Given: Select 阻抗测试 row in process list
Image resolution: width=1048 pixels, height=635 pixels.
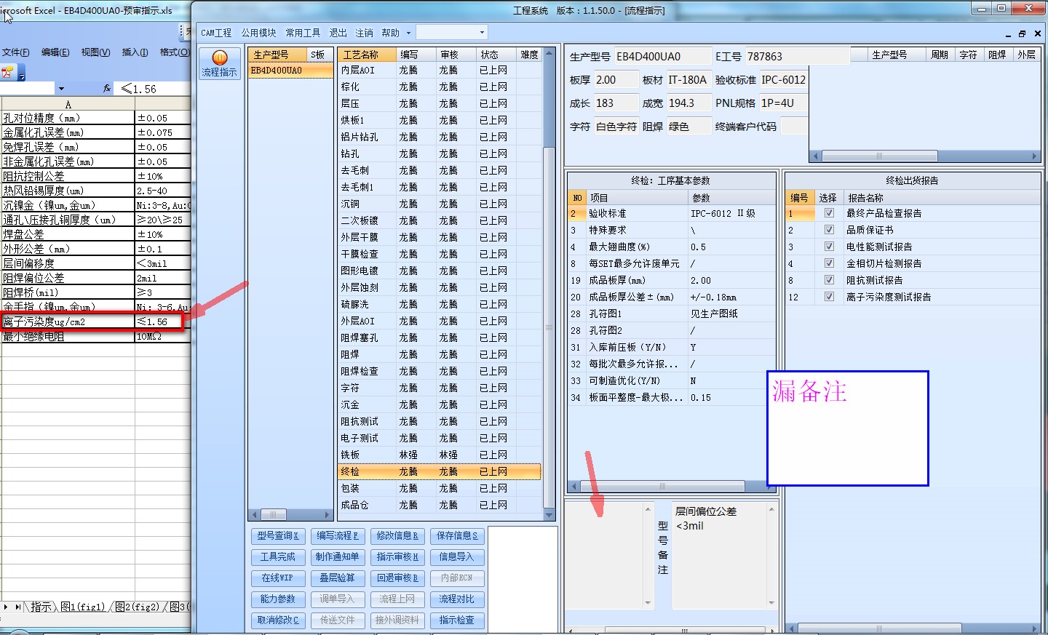Looking at the screenshot, I should [440, 421].
